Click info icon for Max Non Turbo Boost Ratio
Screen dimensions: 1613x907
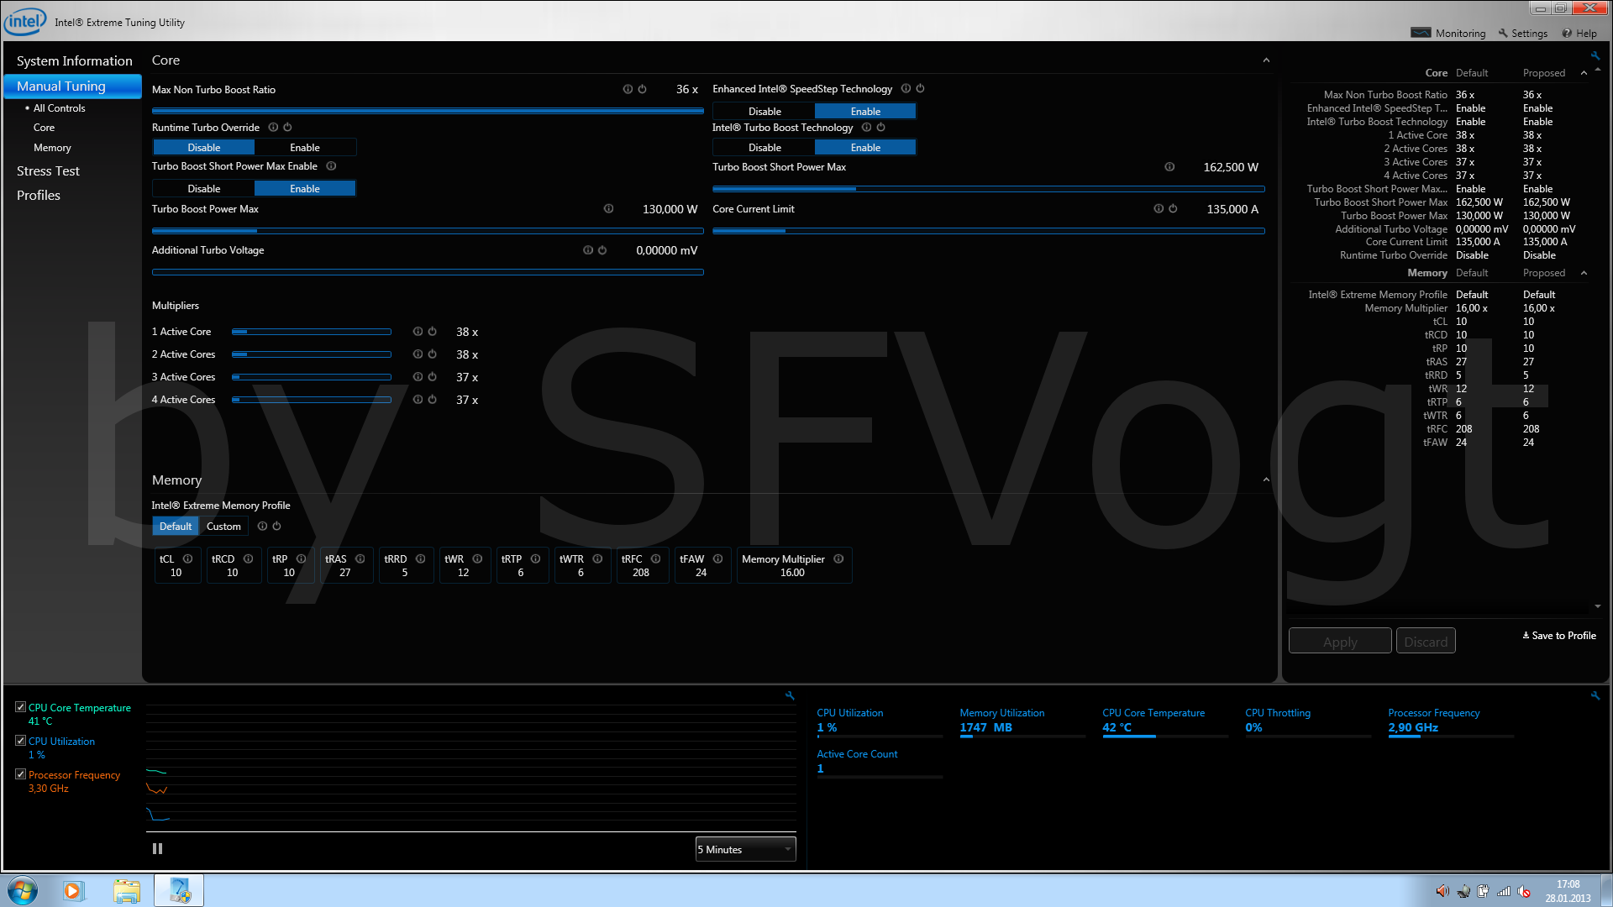pyautogui.click(x=628, y=89)
